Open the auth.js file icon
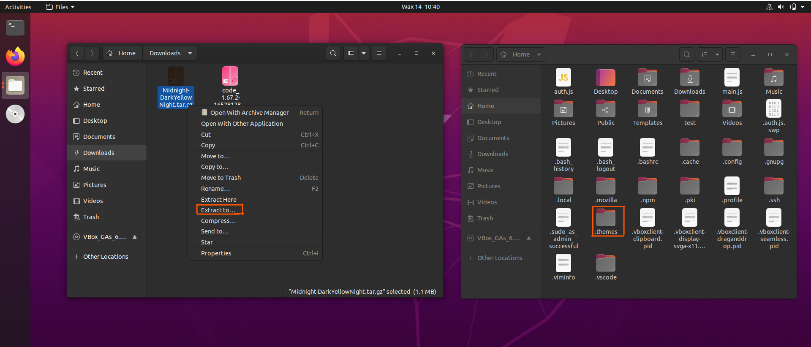This screenshot has height=347, width=811. (x=563, y=78)
